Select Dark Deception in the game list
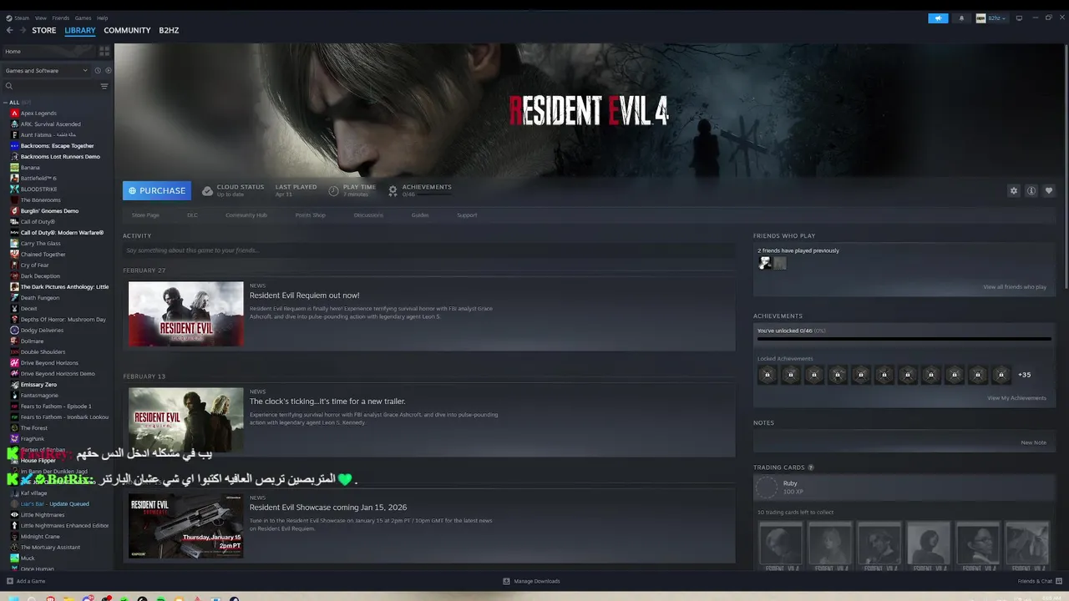The width and height of the screenshot is (1069, 601). point(40,276)
